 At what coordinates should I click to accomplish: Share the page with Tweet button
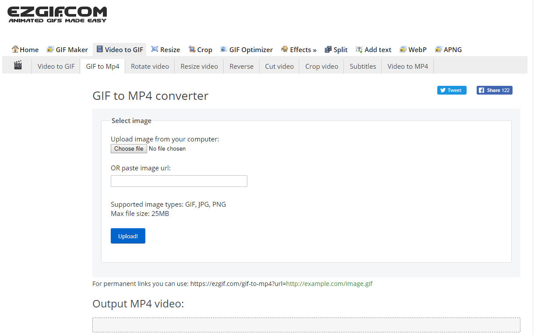click(x=451, y=90)
